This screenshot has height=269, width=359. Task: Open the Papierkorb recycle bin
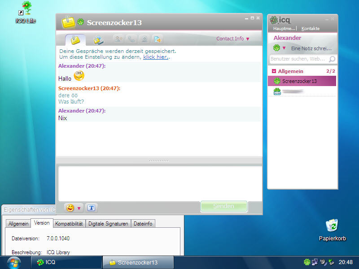(332, 230)
